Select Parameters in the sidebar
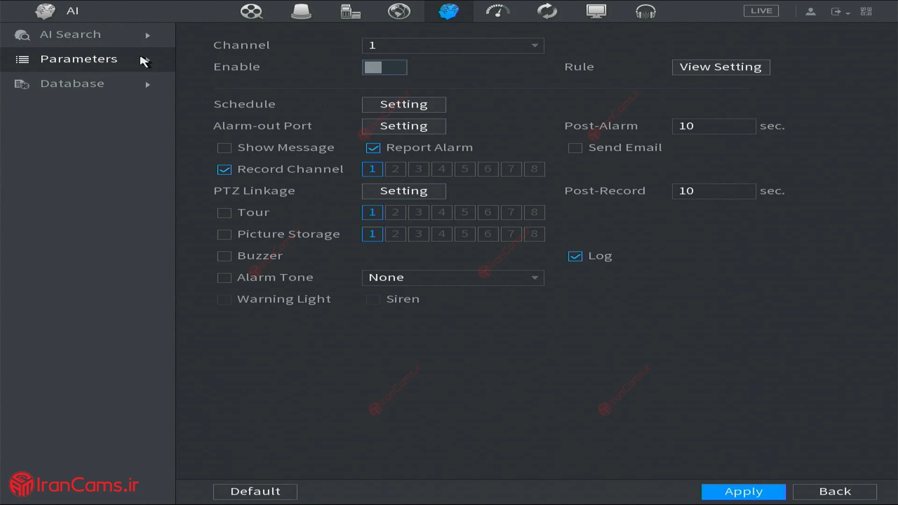The image size is (898, 505). [x=79, y=59]
